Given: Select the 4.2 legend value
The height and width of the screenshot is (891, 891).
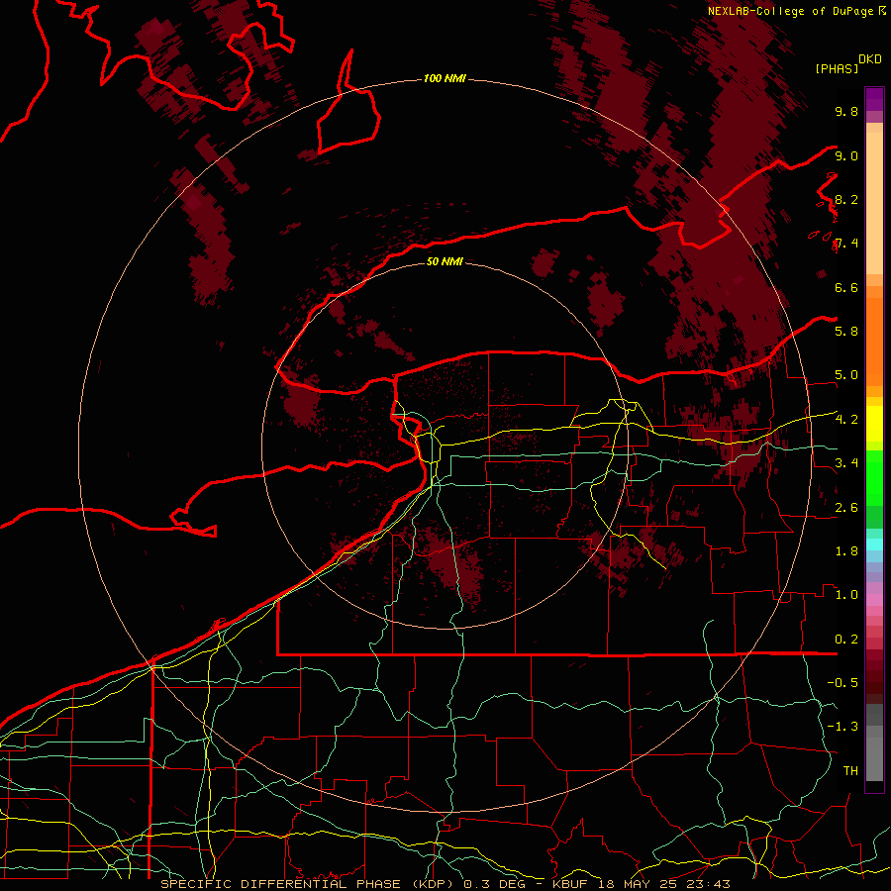Looking at the screenshot, I should [x=846, y=420].
